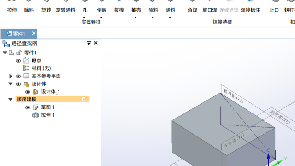Collapse the 设计体 node
Screen dimensions: 295x166
coord(11,84)
